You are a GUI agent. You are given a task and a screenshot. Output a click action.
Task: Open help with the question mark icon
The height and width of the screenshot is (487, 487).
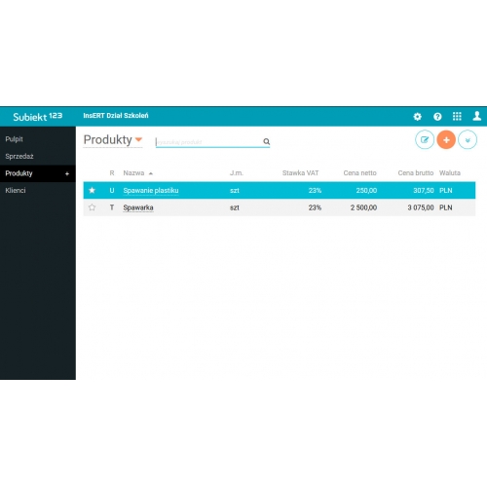coord(437,116)
